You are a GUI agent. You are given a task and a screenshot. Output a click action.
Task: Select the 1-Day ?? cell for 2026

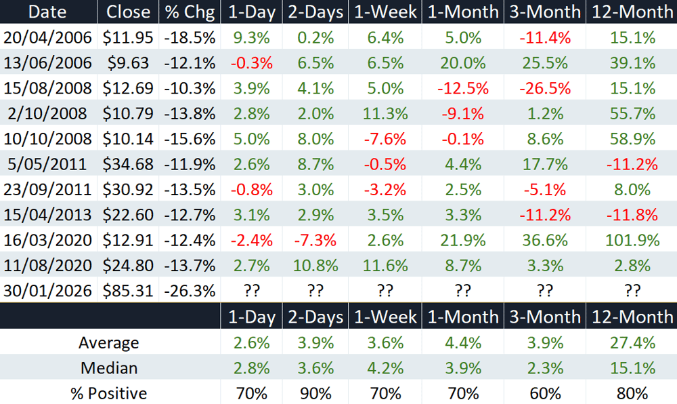[x=251, y=290]
